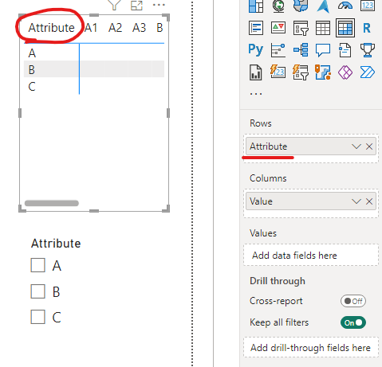The width and height of the screenshot is (382, 367).
Task: Select the ArcGIS Maps visual icon
Action: coord(323,72)
